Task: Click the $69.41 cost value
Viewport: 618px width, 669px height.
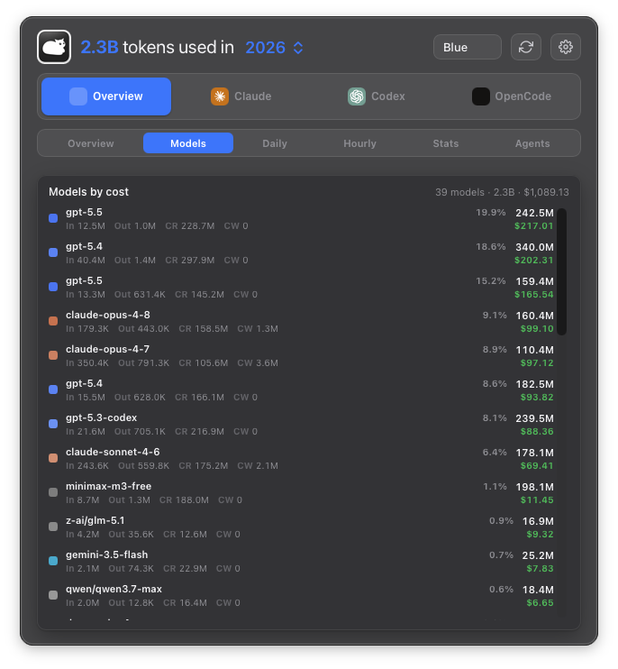Action: coord(537,465)
